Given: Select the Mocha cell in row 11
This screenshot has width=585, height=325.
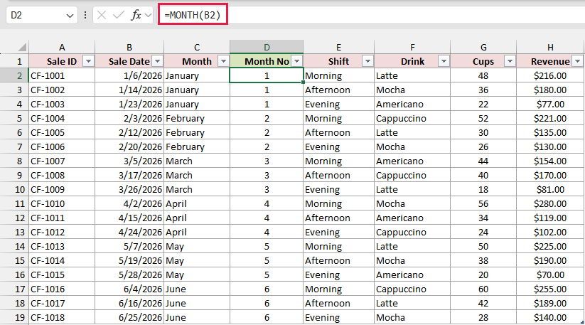Looking at the screenshot, I should [412, 203].
